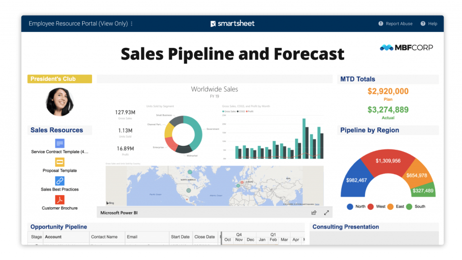The width and height of the screenshot is (462, 260).
Task: Toggle the Profit series in the monthly chart legend
Action: [x=250, y=111]
